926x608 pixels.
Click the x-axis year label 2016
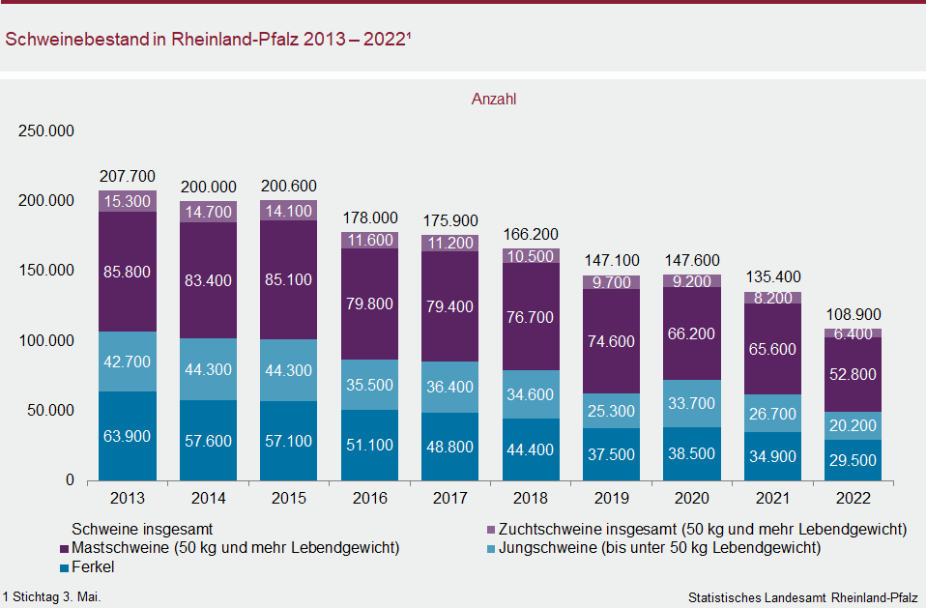(x=369, y=498)
